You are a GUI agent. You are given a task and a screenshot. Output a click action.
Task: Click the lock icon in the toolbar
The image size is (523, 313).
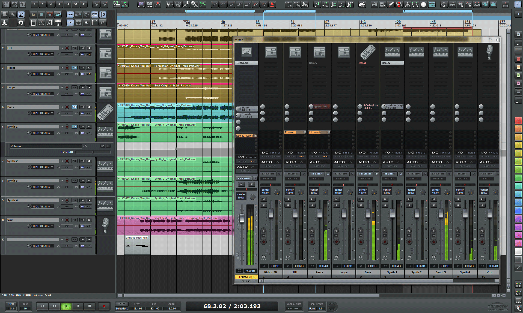33,14
